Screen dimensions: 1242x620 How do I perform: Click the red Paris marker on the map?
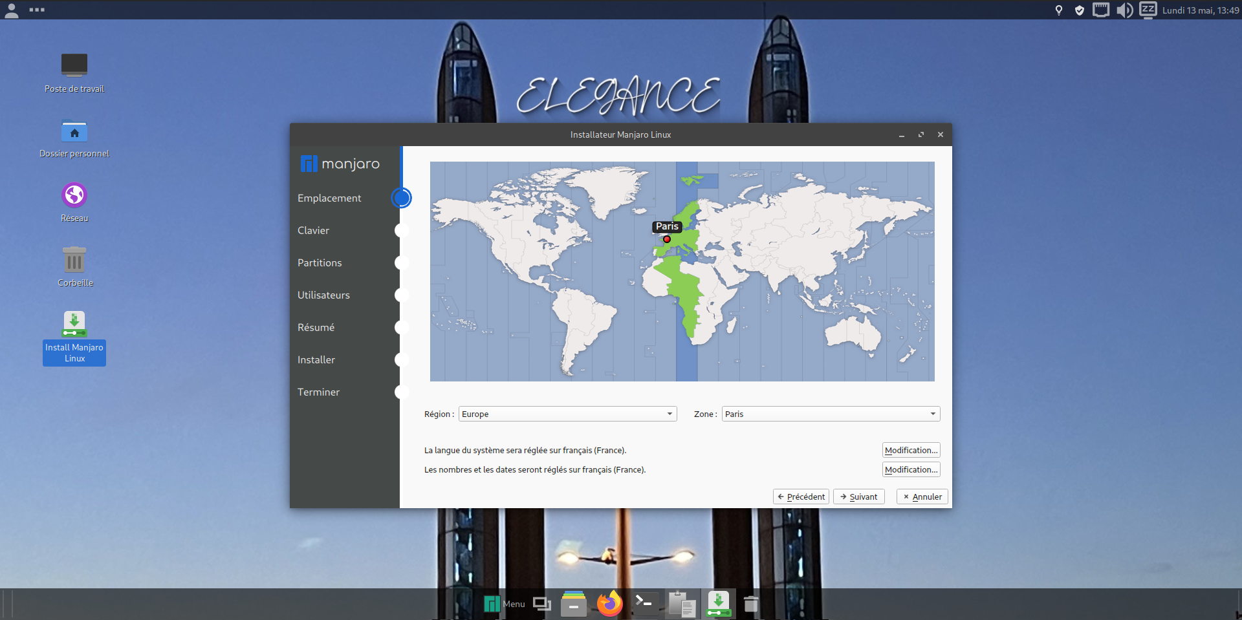point(667,239)
